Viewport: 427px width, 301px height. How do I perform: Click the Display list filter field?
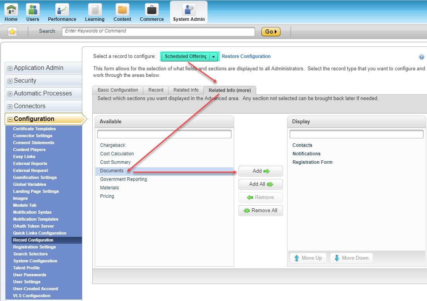[356, 134]
